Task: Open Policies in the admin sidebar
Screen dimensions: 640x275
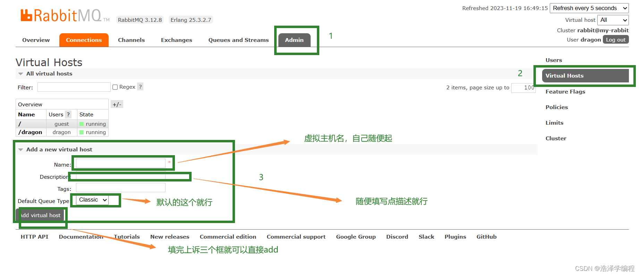Action: [557, 107]
